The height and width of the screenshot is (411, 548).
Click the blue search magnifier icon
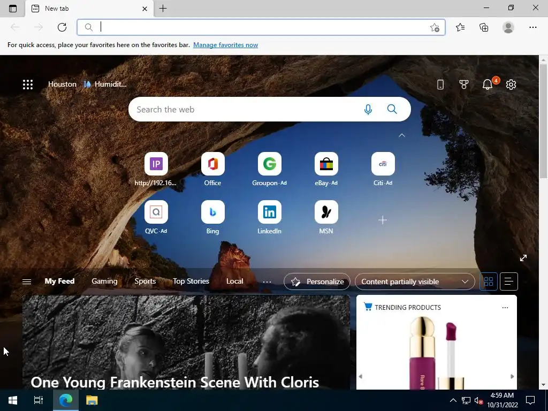tap(392, 109)
